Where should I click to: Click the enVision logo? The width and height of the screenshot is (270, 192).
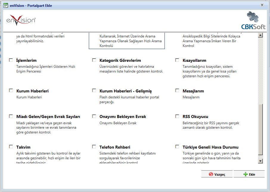(21, 20)
